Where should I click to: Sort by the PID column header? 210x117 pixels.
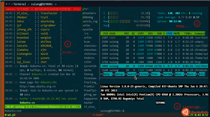(x=106, y=34)
